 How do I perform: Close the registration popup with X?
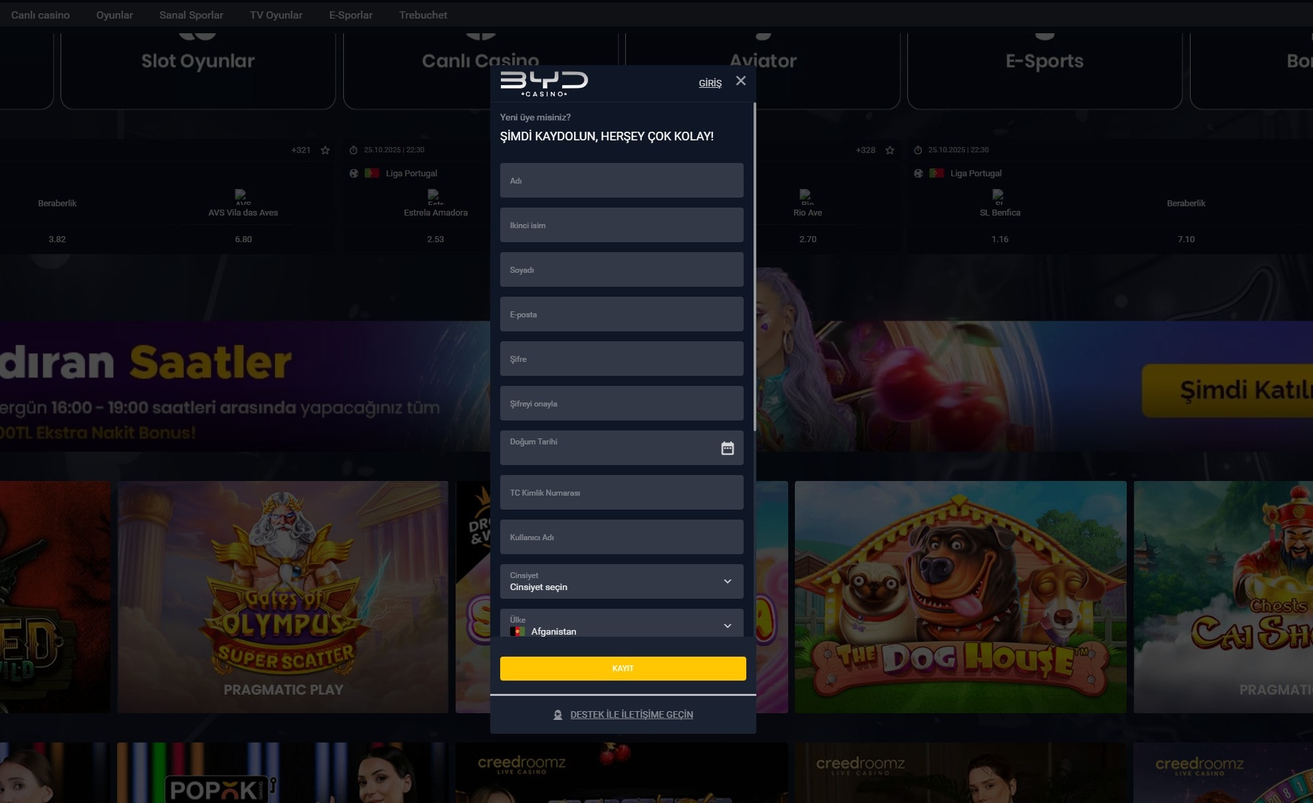point(741,80)
